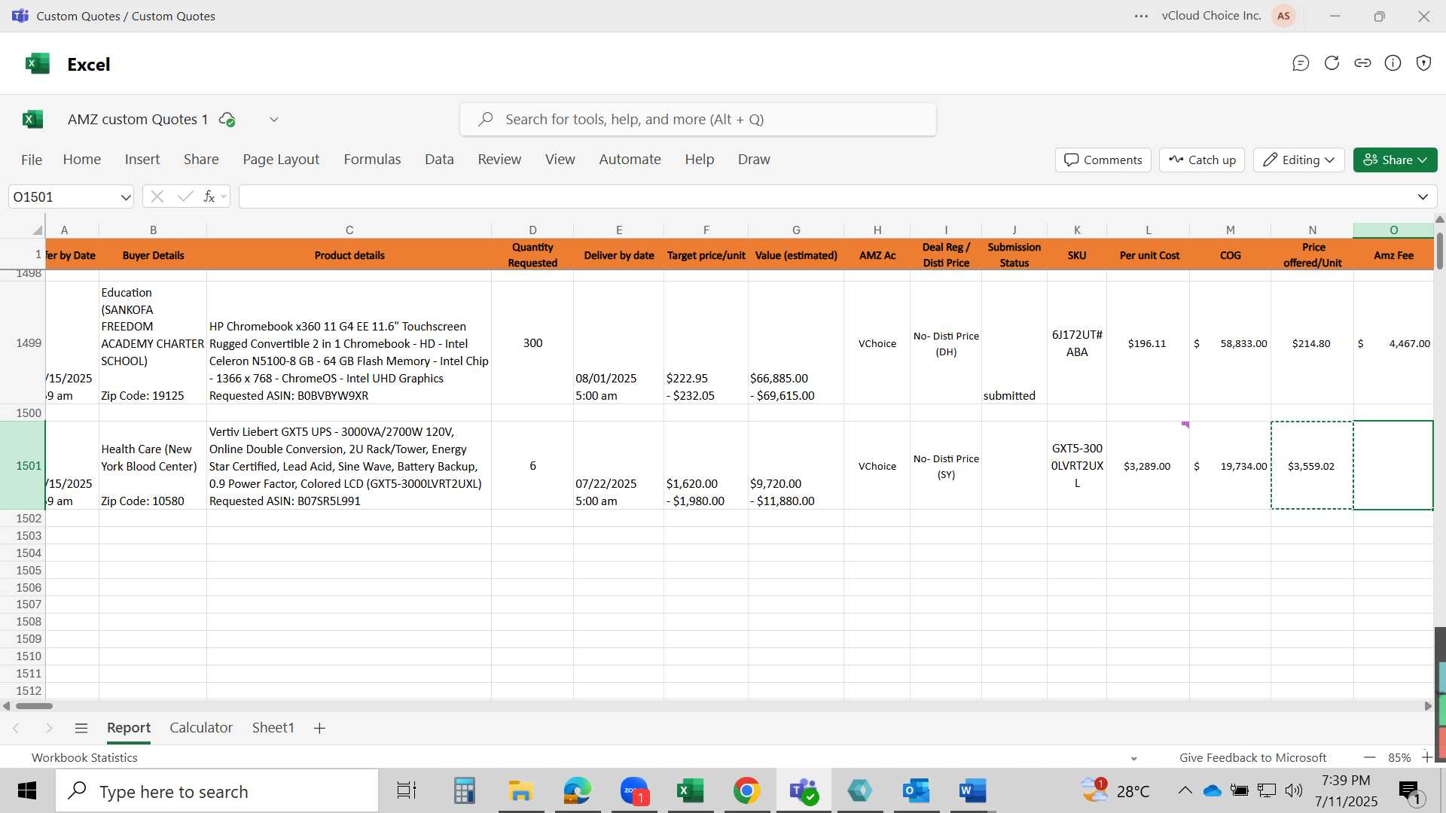
Task: Open the Home ribbon tab
Action: [82, 160]
